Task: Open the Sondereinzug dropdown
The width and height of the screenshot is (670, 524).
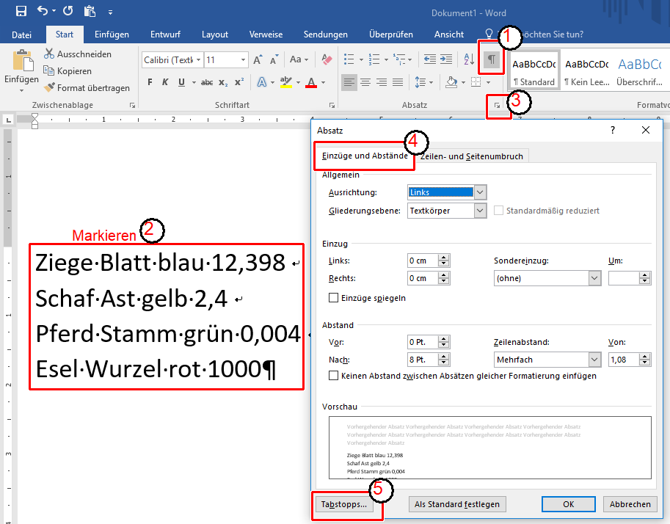Action: coord(595,278)
